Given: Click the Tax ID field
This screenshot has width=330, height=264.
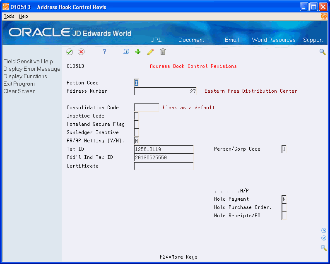Looking at the screenshot, I should point(164,149).
